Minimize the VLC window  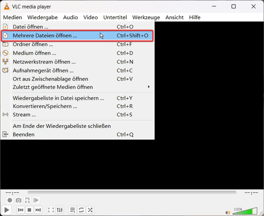(x=214, y=6)
